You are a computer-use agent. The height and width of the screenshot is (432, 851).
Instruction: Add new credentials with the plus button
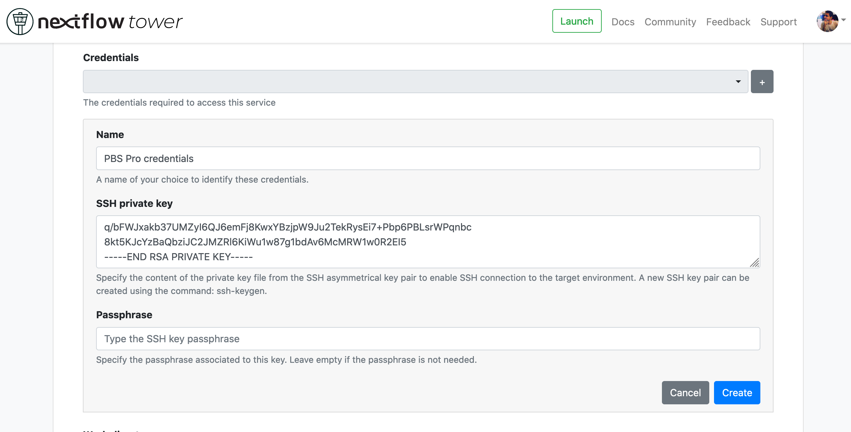click(x=762, y=81)
